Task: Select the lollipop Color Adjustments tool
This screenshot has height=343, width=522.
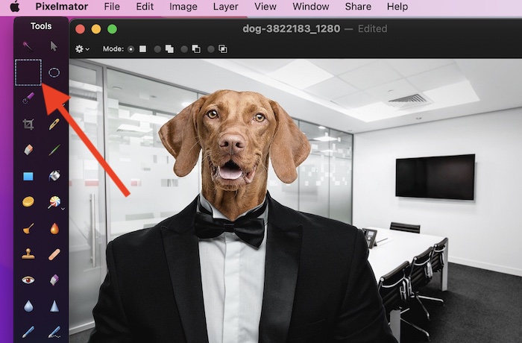Action: 54,202
